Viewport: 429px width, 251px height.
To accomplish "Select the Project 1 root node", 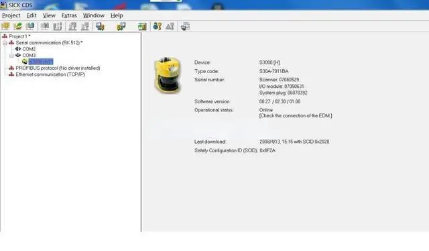I will 19,36.
